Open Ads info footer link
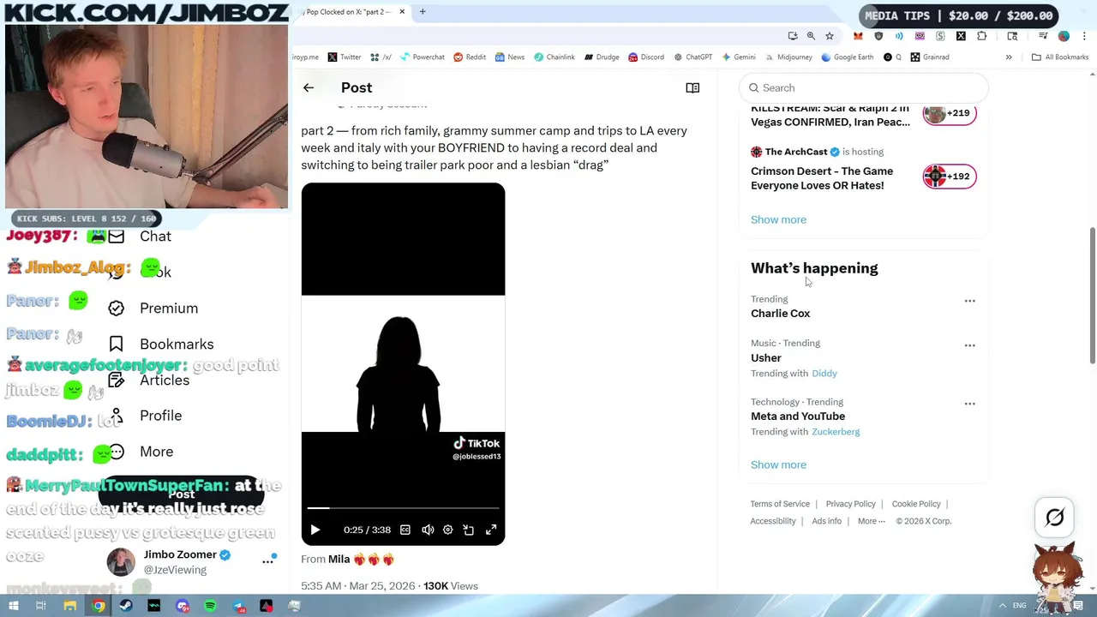1097x617 pixels. (x=826, y=521)
